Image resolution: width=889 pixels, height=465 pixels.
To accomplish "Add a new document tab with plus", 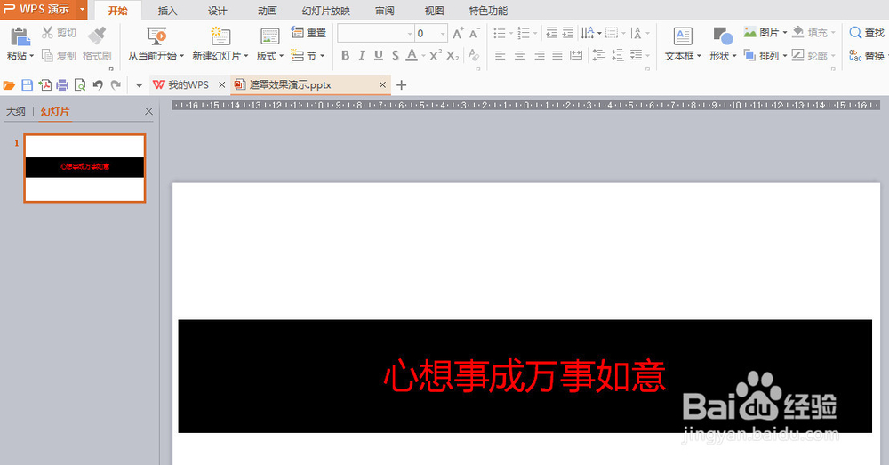I will (402, 85).
